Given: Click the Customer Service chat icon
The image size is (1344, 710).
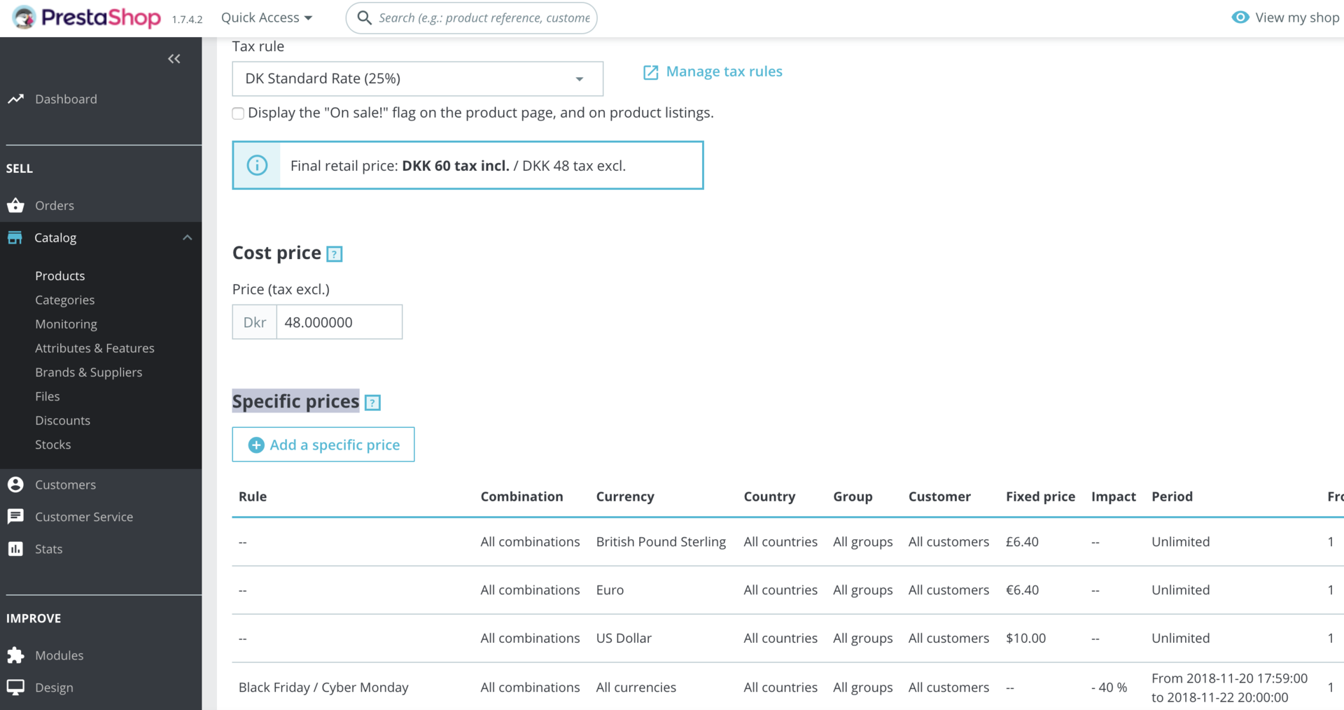Looking at the screenshot, I should click(x=15, y=517).
